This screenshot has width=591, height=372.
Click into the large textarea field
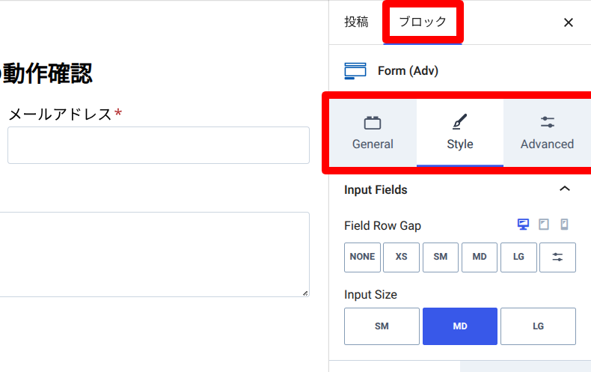tap(155, 254)
